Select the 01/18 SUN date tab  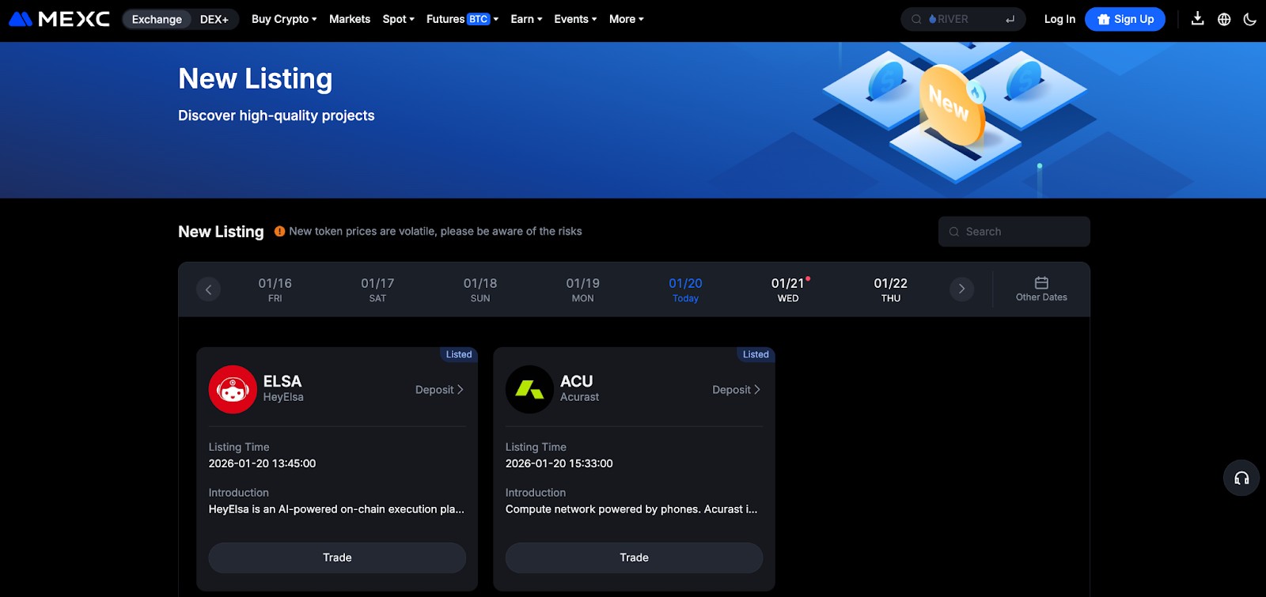point(480,289)
